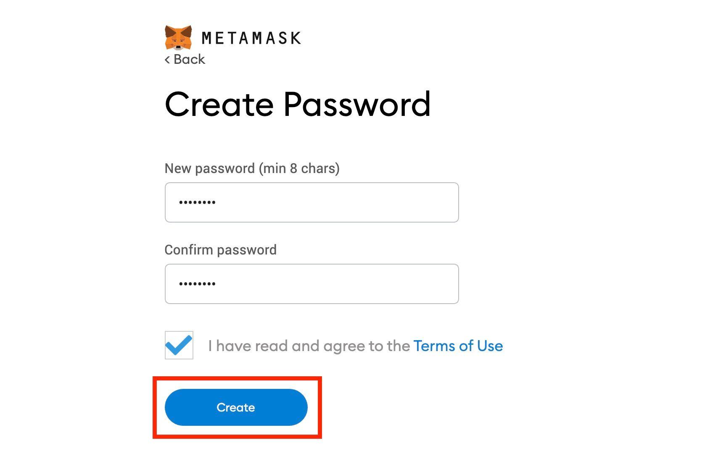Open the Terms of Use link
This screenshot has height=472, width=718.
(458, 346)
